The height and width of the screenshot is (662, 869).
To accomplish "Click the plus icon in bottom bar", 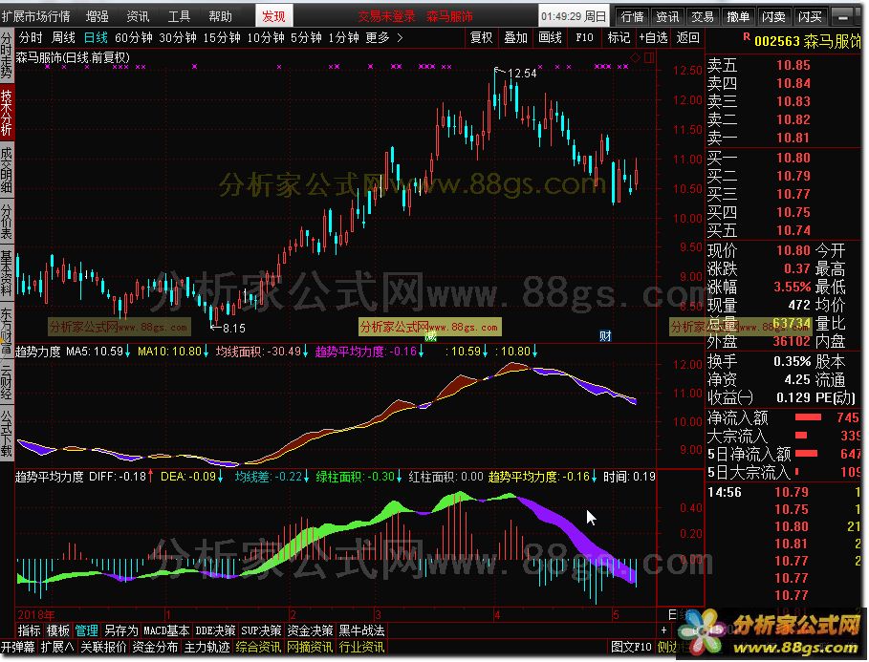I will [664, 630].
